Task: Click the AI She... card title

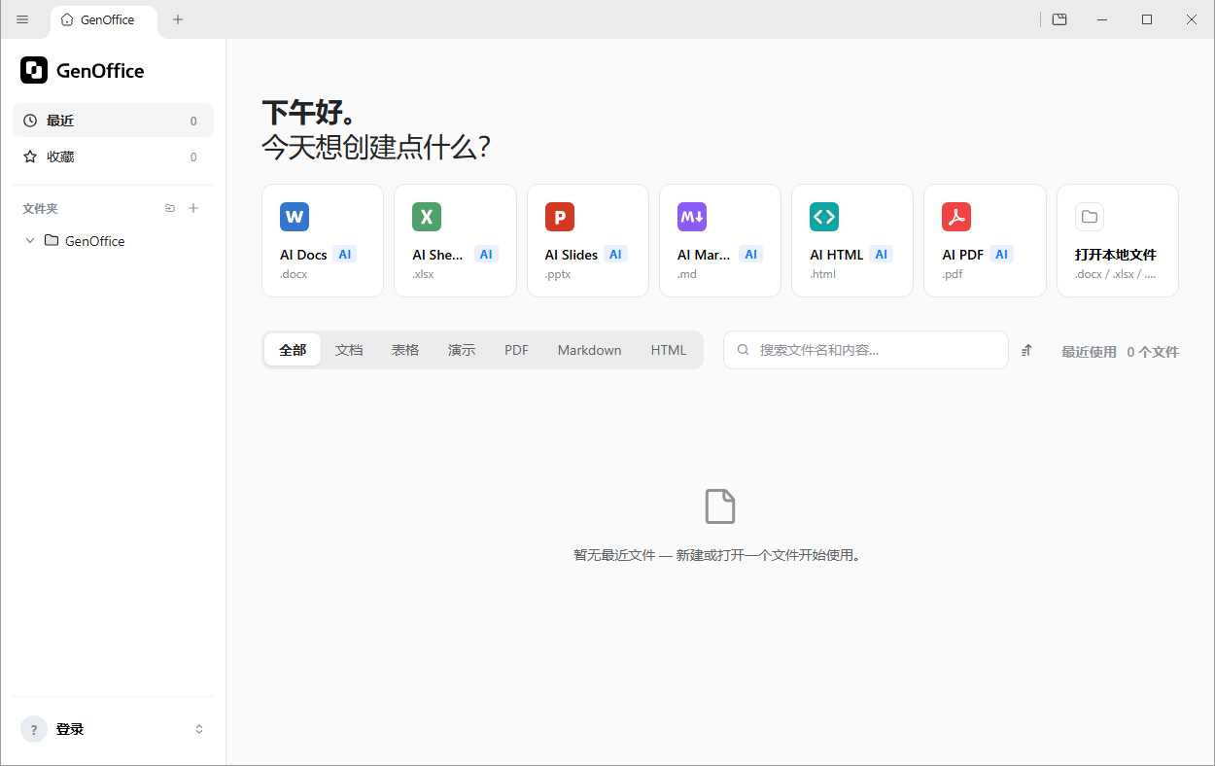Action: 438,255
